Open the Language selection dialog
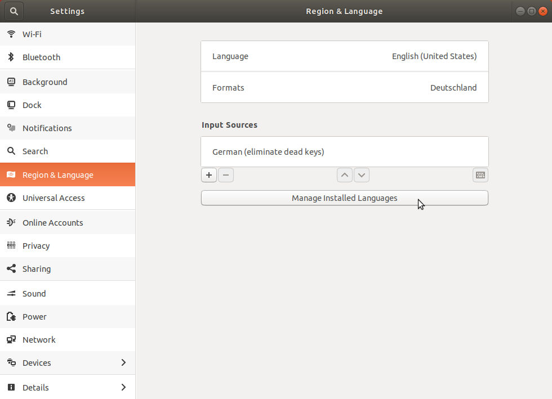The width and height of the screenshot is (552, 399). 344,56
